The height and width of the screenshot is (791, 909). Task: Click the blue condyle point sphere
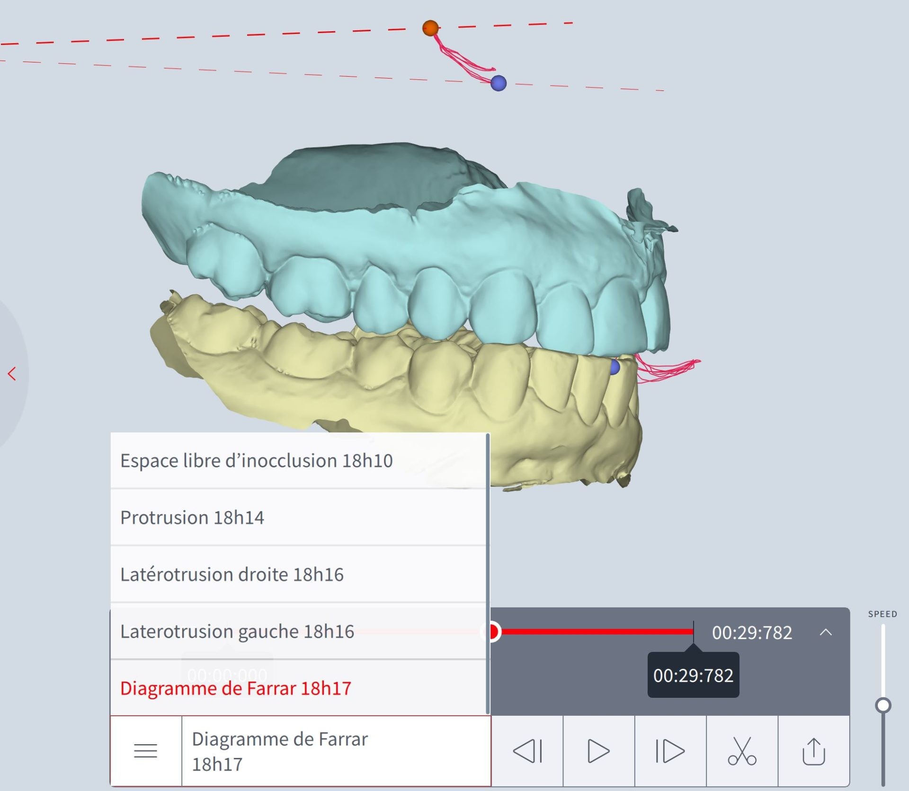pyautogui.click(x=499, y=83)
